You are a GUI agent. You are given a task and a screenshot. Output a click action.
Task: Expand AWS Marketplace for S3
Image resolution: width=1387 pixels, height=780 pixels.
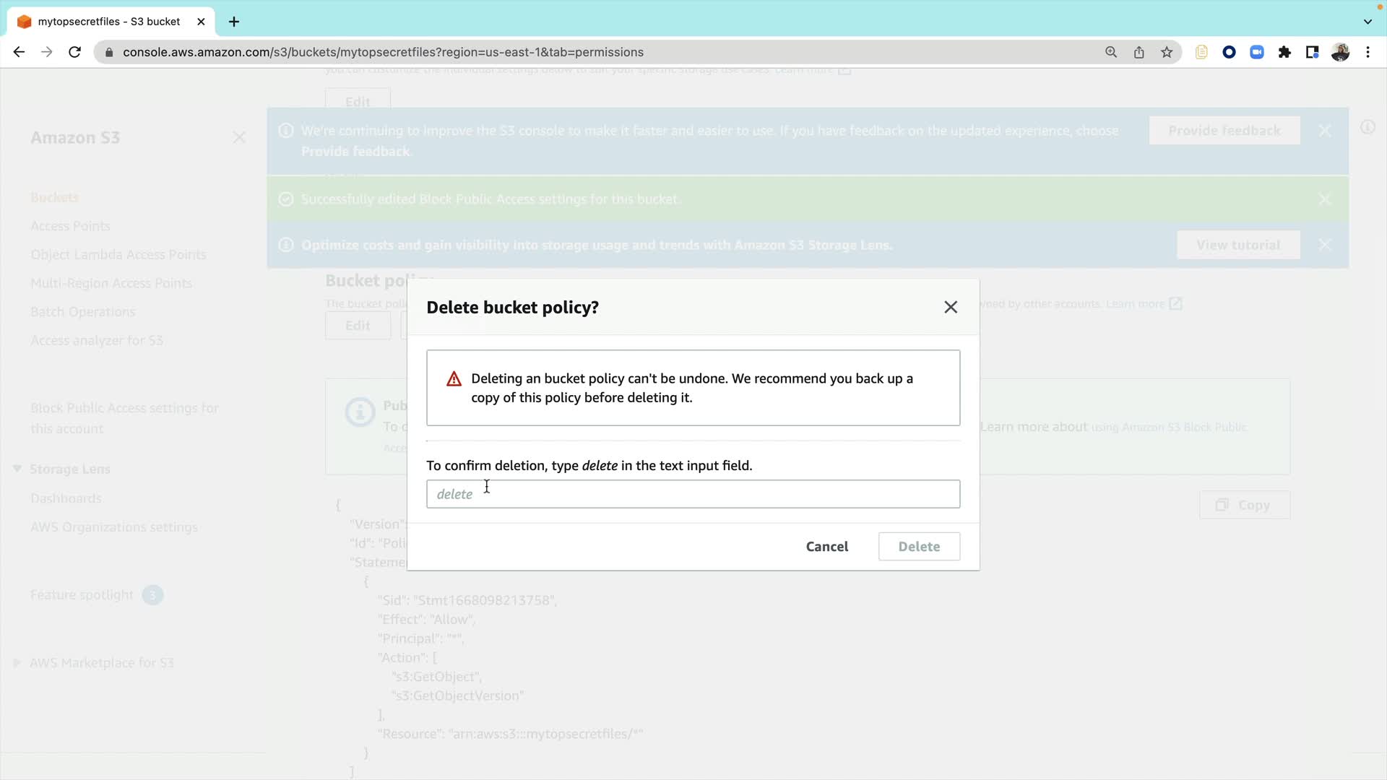tap(17, 663)
